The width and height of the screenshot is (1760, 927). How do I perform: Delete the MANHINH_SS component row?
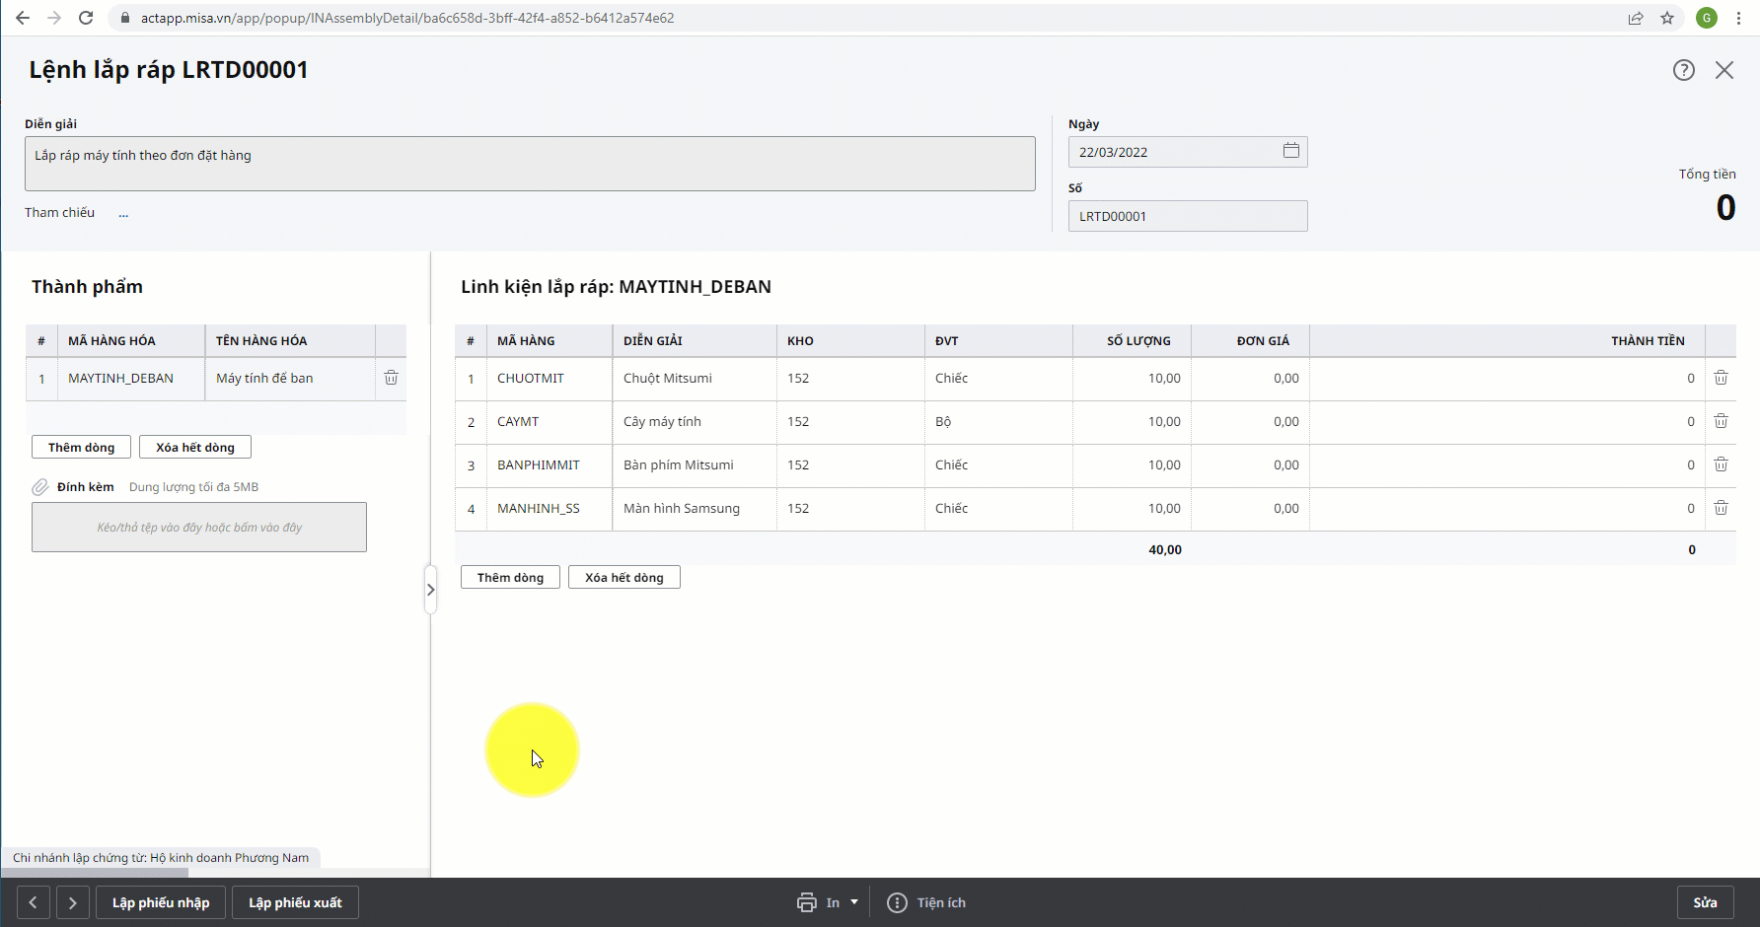[x=1722, y=508]
